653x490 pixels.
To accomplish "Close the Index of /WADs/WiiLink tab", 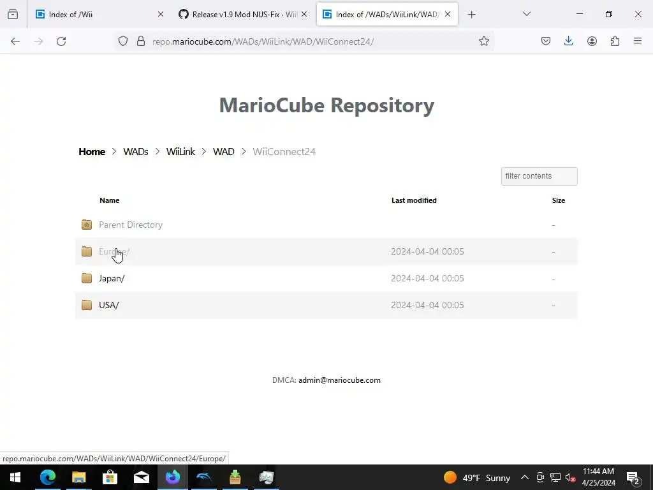I will [448, 14].
